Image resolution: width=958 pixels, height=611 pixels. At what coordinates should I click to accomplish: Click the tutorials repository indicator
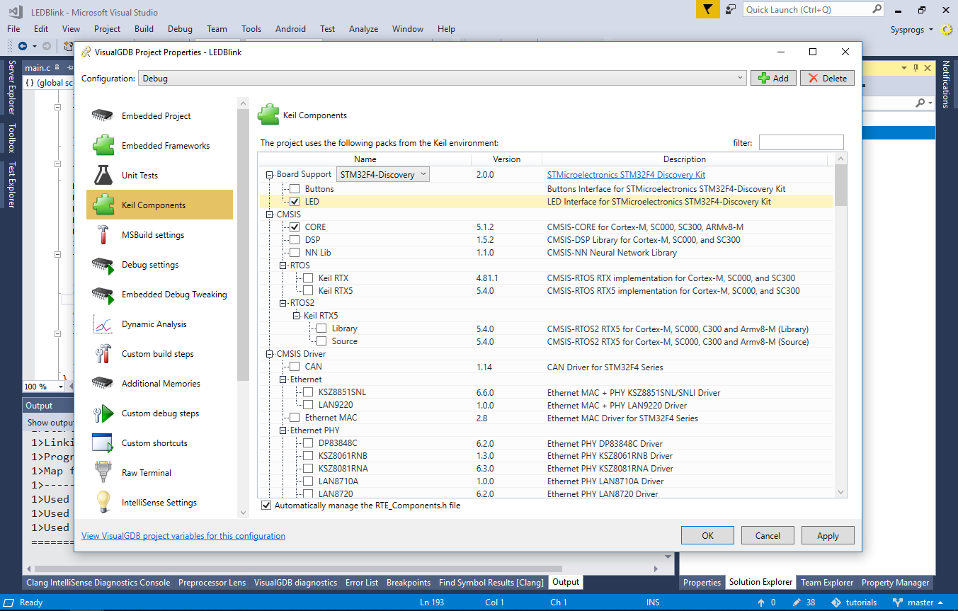point(852,603)
